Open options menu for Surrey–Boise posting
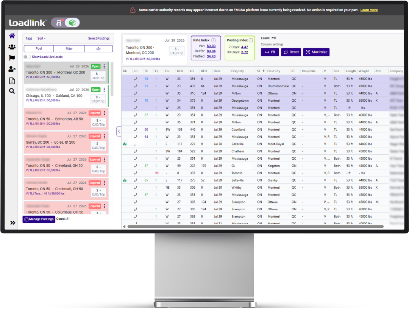 [x=105, y=136]
